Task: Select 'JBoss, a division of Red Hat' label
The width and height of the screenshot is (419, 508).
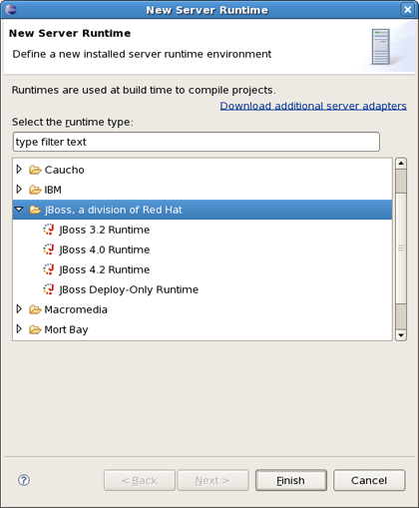Action: [114, 210]
